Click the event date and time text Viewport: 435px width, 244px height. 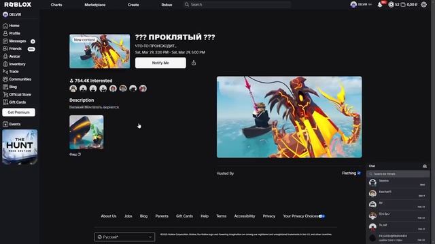click(x=170, y=52)
